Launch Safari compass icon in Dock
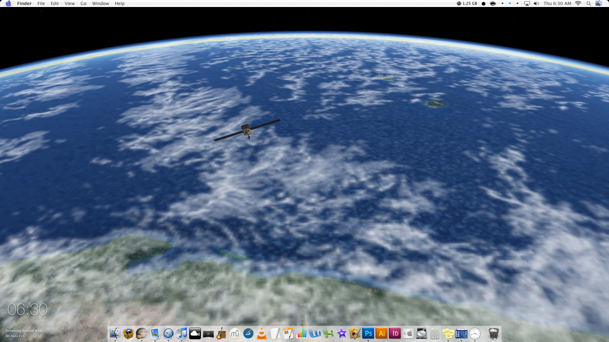Image resolution: width=609 pixels, height=342 pixels. coord(168,333)
